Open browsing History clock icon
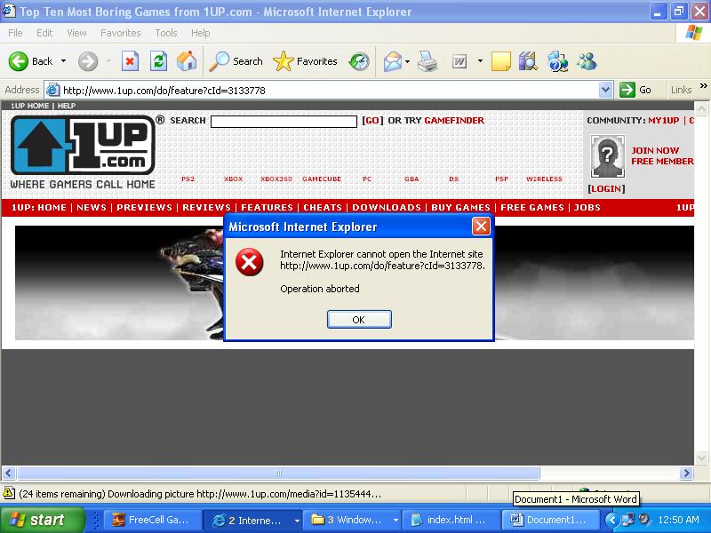This screenshot has width=711, height=533. 360,61
